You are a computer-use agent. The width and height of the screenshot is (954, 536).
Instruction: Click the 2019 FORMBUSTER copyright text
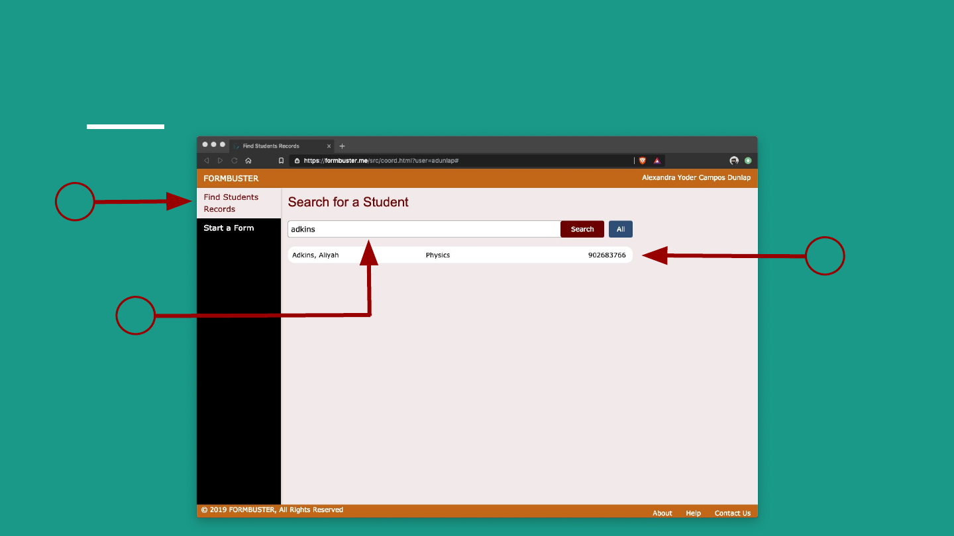[272, 510]
